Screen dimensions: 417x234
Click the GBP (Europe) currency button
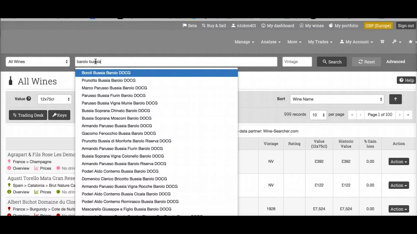378,26
